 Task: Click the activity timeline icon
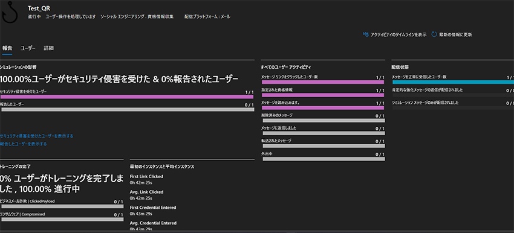tap(366, 34)
